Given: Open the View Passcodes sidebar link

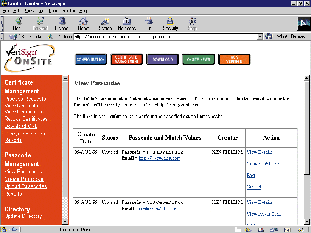Looking at the screenshot, I should tap(23, 171).
